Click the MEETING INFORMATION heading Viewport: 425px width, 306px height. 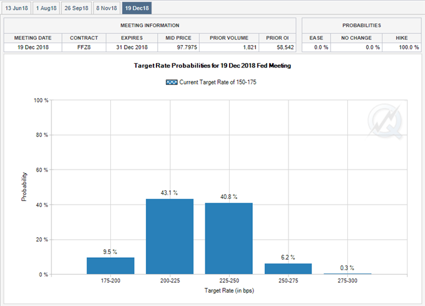coord(150,26)
